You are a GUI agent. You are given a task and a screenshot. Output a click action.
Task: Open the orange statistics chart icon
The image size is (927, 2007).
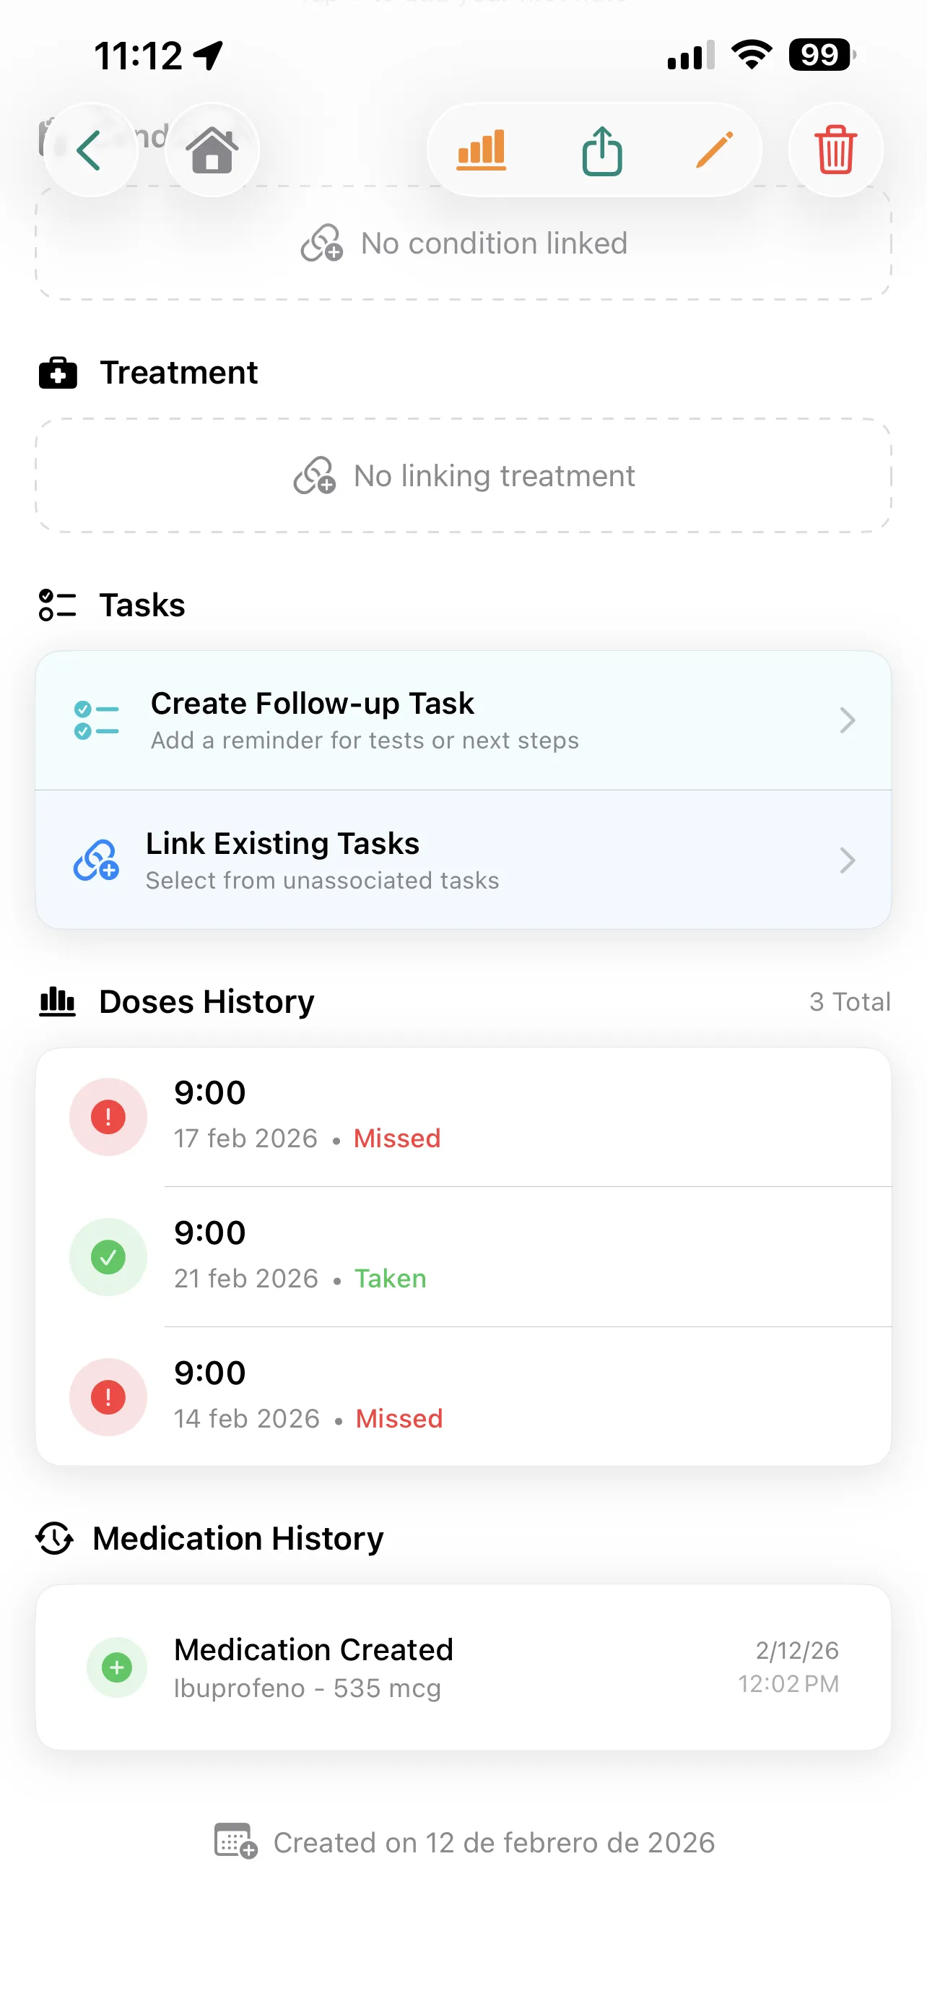pos(481,150)
